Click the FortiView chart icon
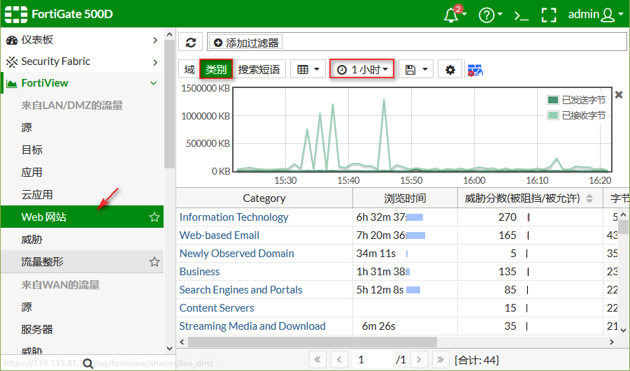Viewport: 630px width, 371px height. (x=12, y=84)
